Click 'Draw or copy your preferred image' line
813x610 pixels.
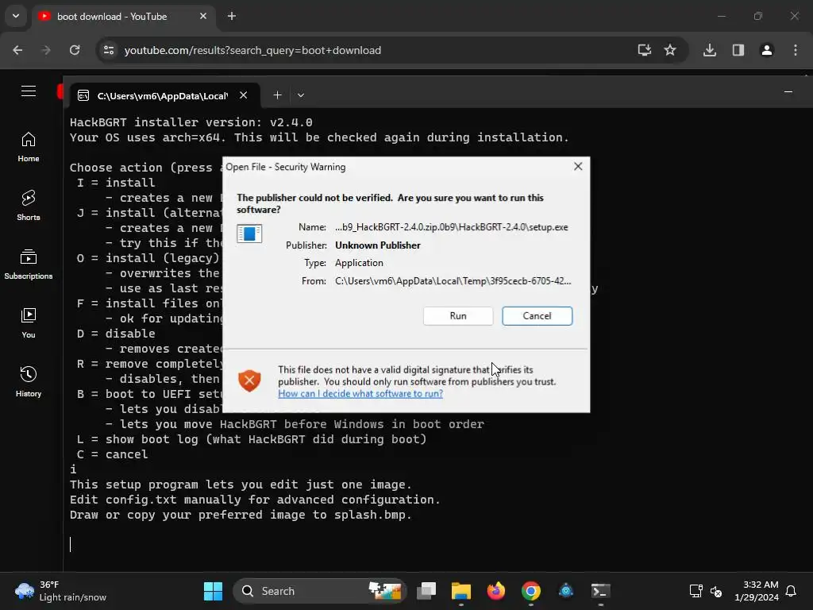coord(241,515)
